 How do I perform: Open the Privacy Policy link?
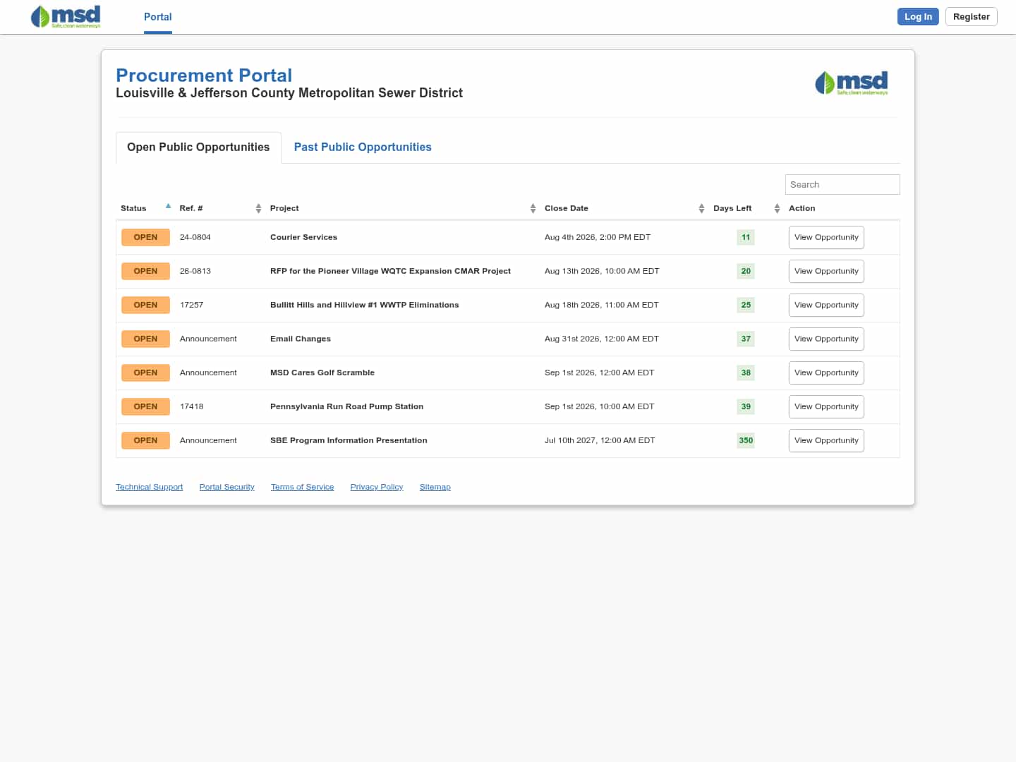click(x=377, y=487)
